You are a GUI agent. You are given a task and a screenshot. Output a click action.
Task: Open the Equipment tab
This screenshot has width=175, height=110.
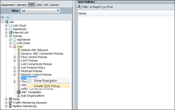pos(8,5)
